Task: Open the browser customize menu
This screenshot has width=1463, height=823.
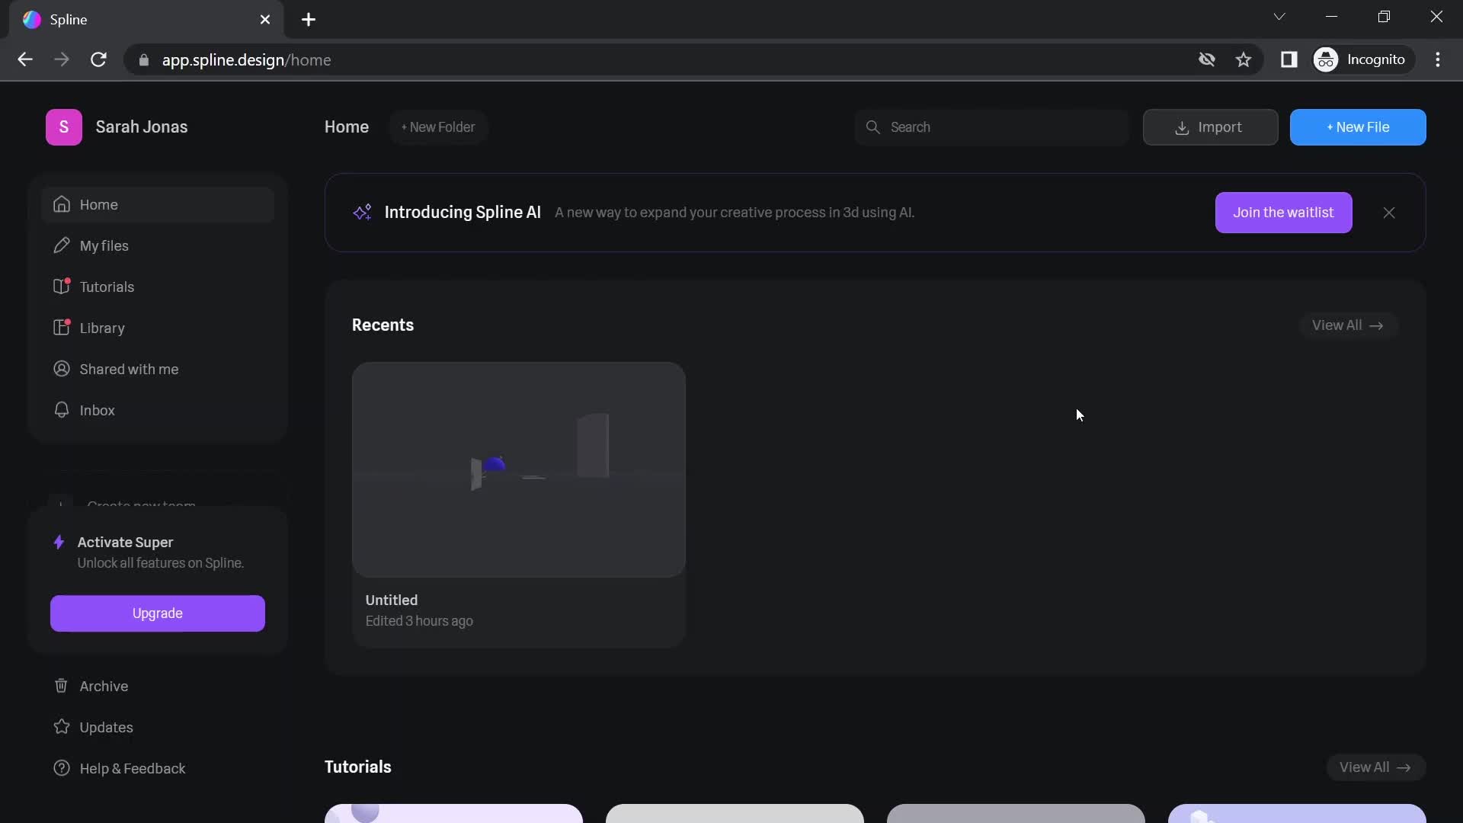Action: [x=1439, y=59]
